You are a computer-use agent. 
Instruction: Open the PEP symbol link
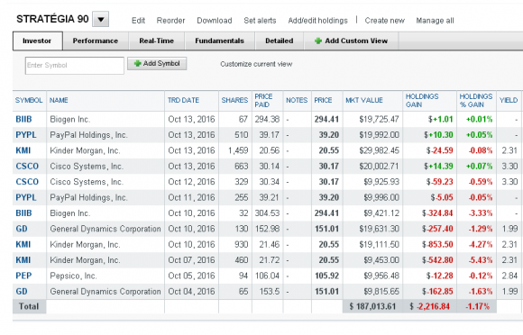point(23,276)
